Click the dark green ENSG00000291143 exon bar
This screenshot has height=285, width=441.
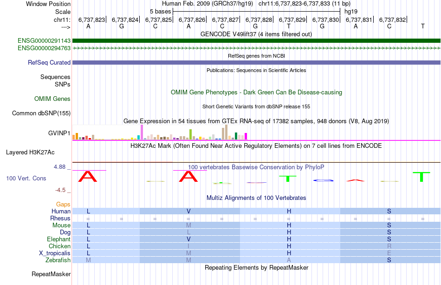tap(256, 41)
